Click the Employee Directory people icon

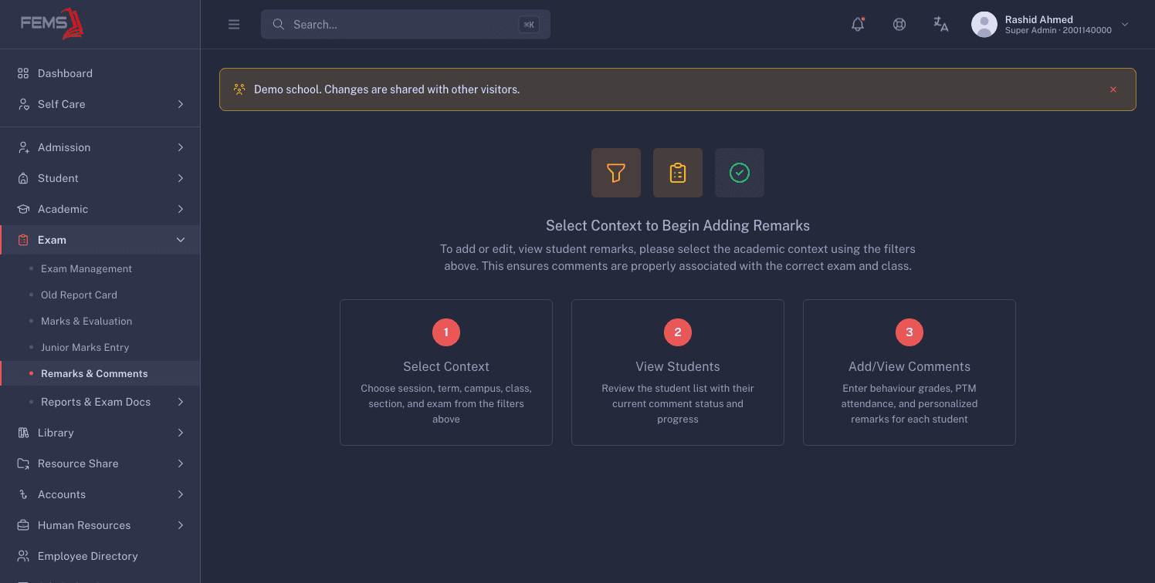click(x=23, y=556)
